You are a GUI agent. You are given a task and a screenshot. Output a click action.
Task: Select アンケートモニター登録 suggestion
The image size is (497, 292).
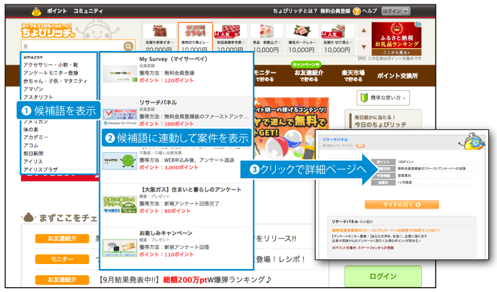51,73
